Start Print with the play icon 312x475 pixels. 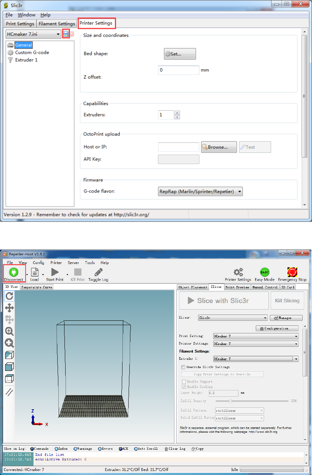(55, 272)
